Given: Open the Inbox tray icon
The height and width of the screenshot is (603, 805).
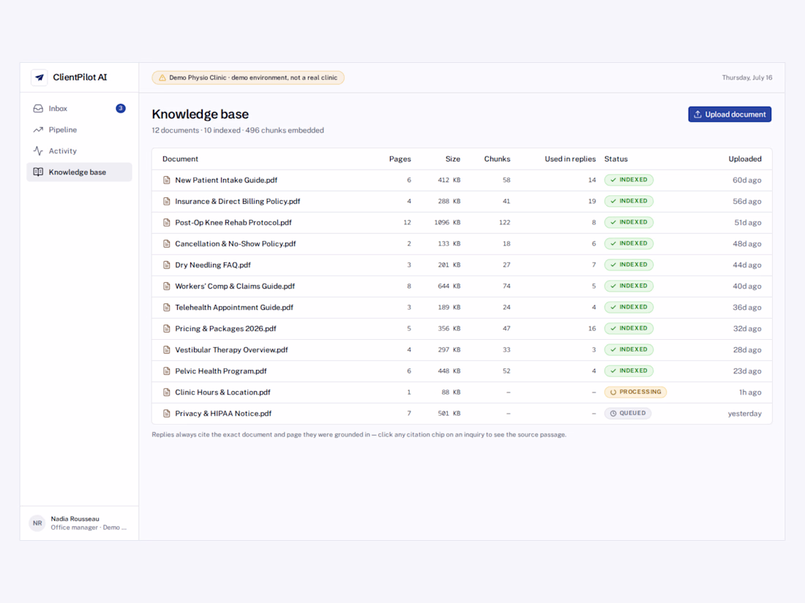Looking at the screenshot, I should coord(38,109).
